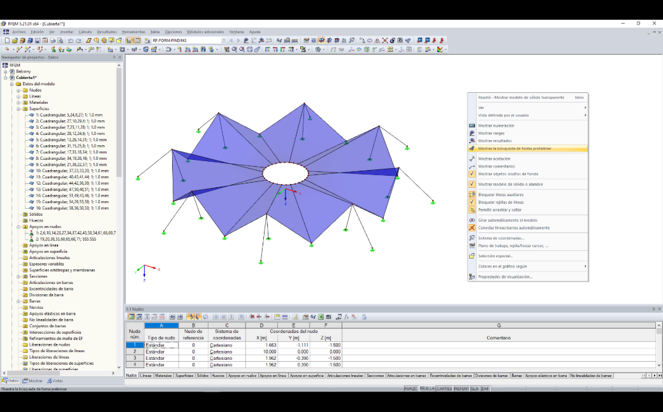Select surface '1: Cuadrangular; 5,24,9,27'
Screen dimensions: 663x412
click(x=69, y=115)
